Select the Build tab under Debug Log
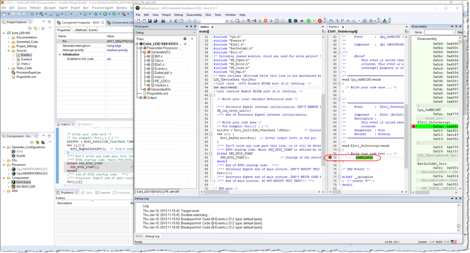The height and width of the screenshot is (253, 470). coord(139,236)
